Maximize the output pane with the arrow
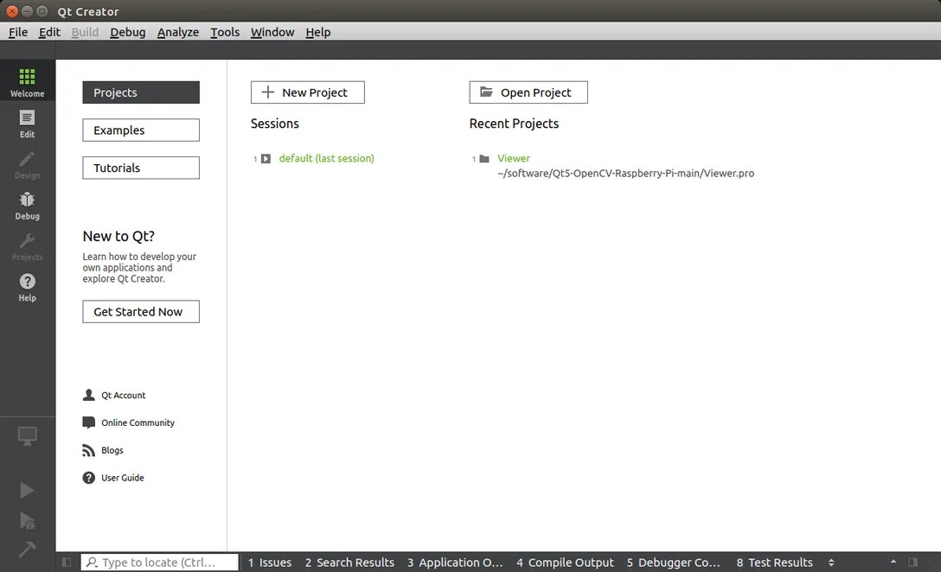This screenshot has width=941, height=572. [893, 562]
